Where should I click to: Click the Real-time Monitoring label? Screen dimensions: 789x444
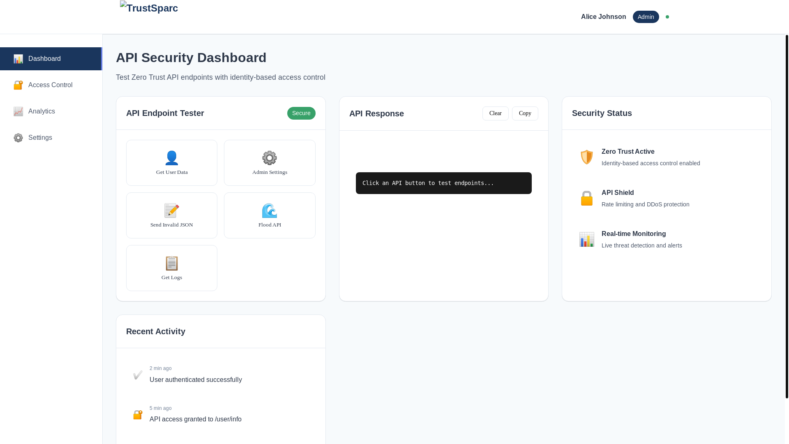(634, 234)
